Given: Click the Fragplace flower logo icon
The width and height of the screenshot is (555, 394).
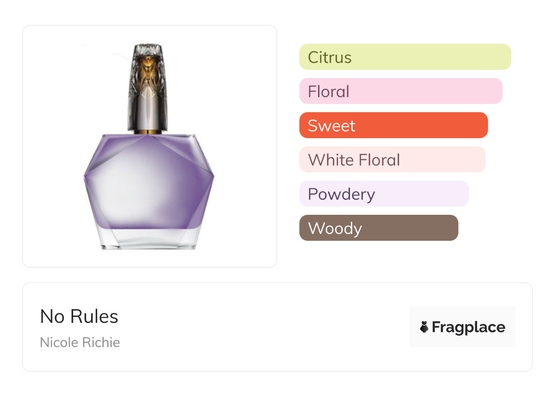Looking at the screenshot, I should tap(424, 327).
